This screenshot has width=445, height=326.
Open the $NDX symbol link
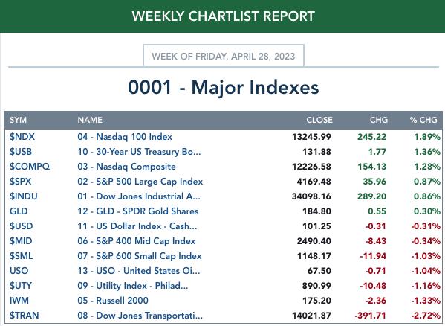pos(22,137)
